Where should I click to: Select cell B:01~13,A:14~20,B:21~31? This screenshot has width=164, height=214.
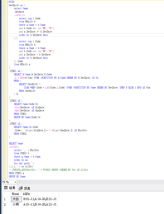coord(40,199)
